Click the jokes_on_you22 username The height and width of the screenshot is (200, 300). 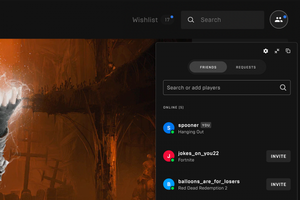(x=198, y=153)
